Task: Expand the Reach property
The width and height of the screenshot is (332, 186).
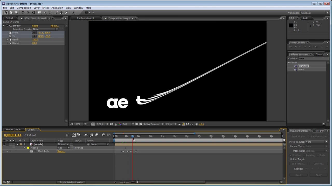Action: (x=7, y=40)
